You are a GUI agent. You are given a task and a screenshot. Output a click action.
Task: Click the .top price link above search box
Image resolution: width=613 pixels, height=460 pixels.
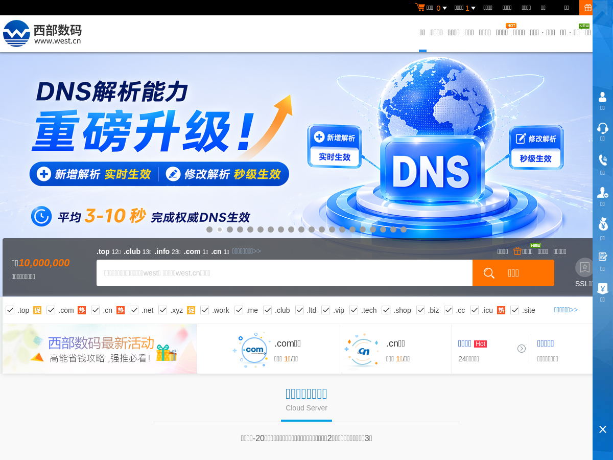coord(108,251)
